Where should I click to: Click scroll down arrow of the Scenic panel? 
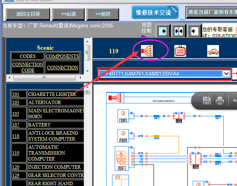[x=87, y=71]
